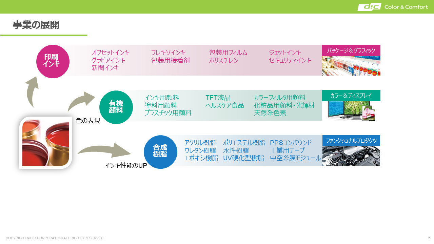The height and width of the screenshot is (244, 434).
Task: Click the text アクリル樹脂
Action: 200,143
